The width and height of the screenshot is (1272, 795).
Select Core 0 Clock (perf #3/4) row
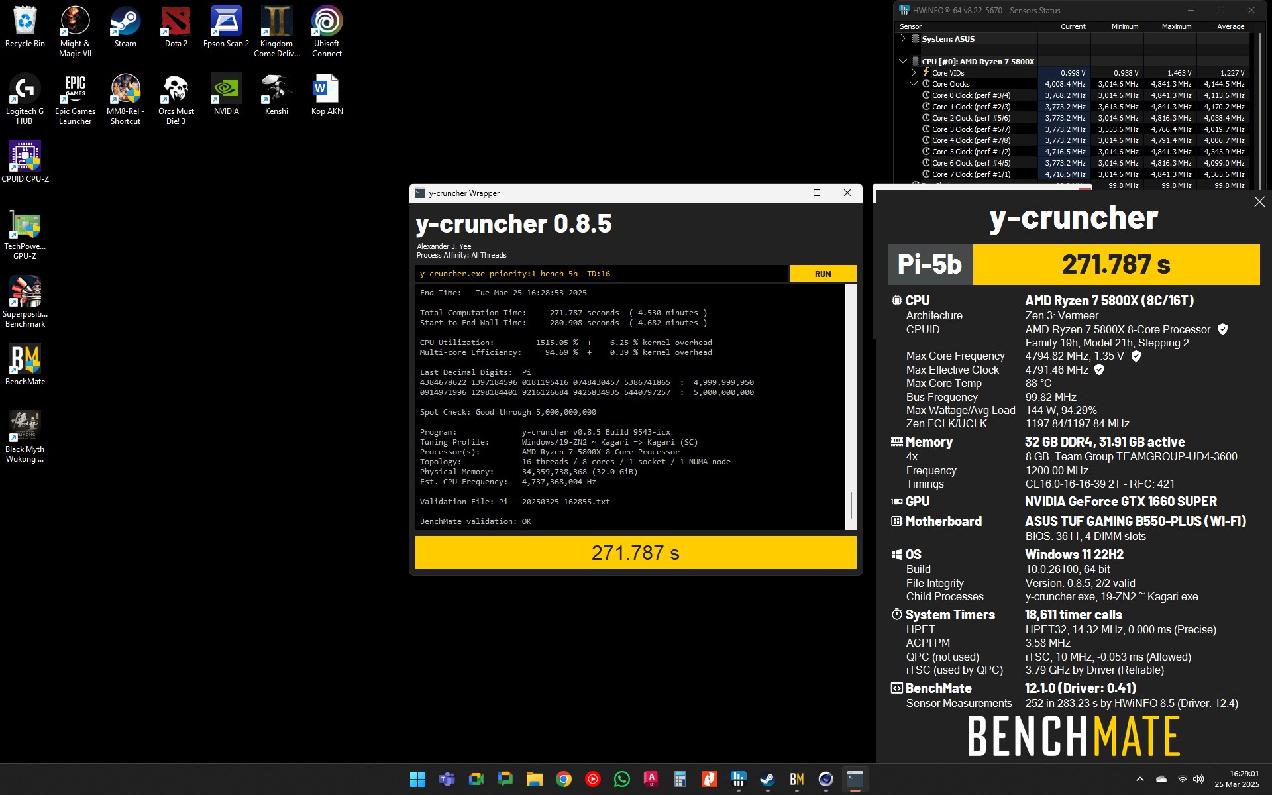pyautogui.click(x=1073, y=95)
